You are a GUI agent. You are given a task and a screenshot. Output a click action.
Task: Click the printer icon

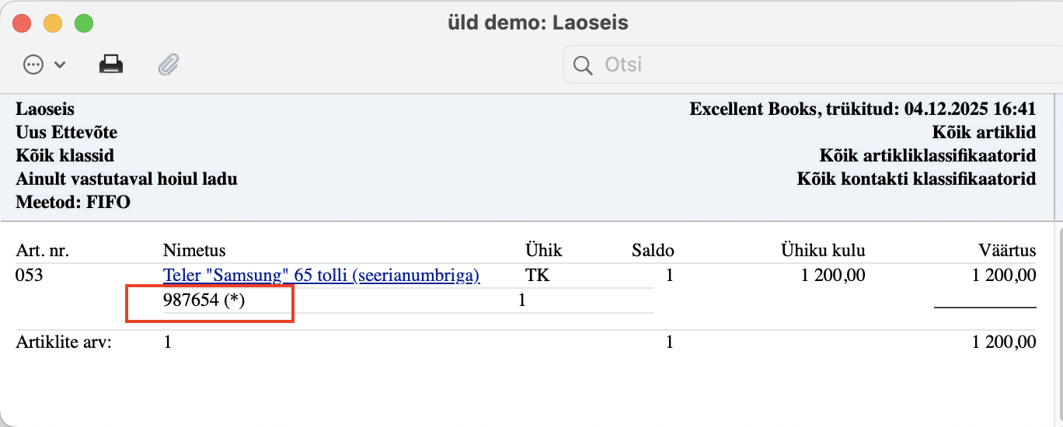pos(111,64)
